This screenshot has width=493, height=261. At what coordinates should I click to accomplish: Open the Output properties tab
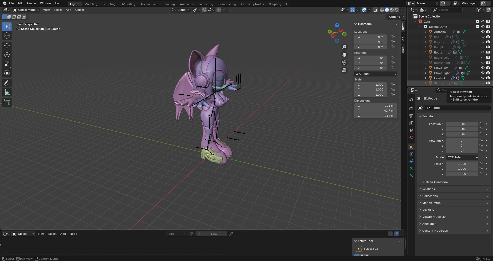click(x=411, y=116)
